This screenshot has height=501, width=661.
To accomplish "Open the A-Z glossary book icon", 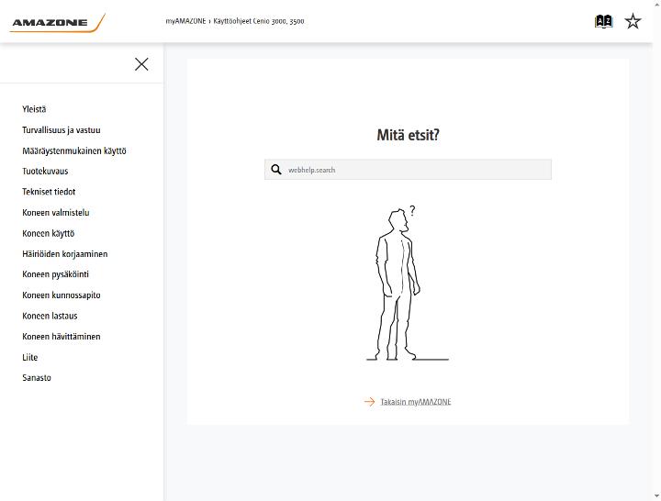I will pos(603,21).
